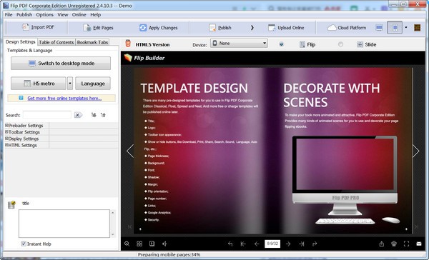Expand HTML Settings node
This screenshot has height=260, width=429.
click(6, 145)
